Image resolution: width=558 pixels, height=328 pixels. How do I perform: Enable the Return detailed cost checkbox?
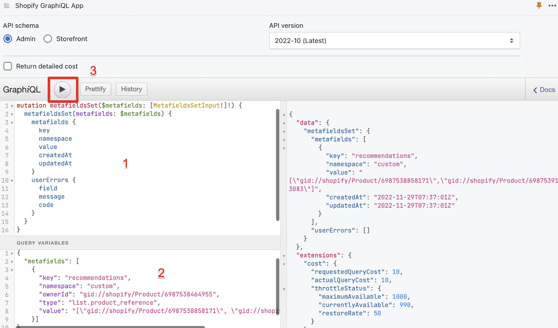(8, 66)
